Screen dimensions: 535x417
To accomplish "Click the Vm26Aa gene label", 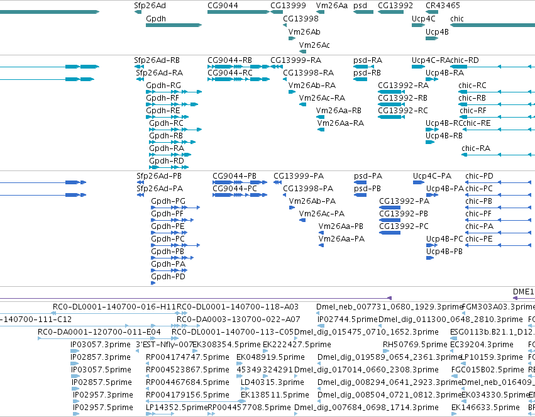I will click(332, 6).
